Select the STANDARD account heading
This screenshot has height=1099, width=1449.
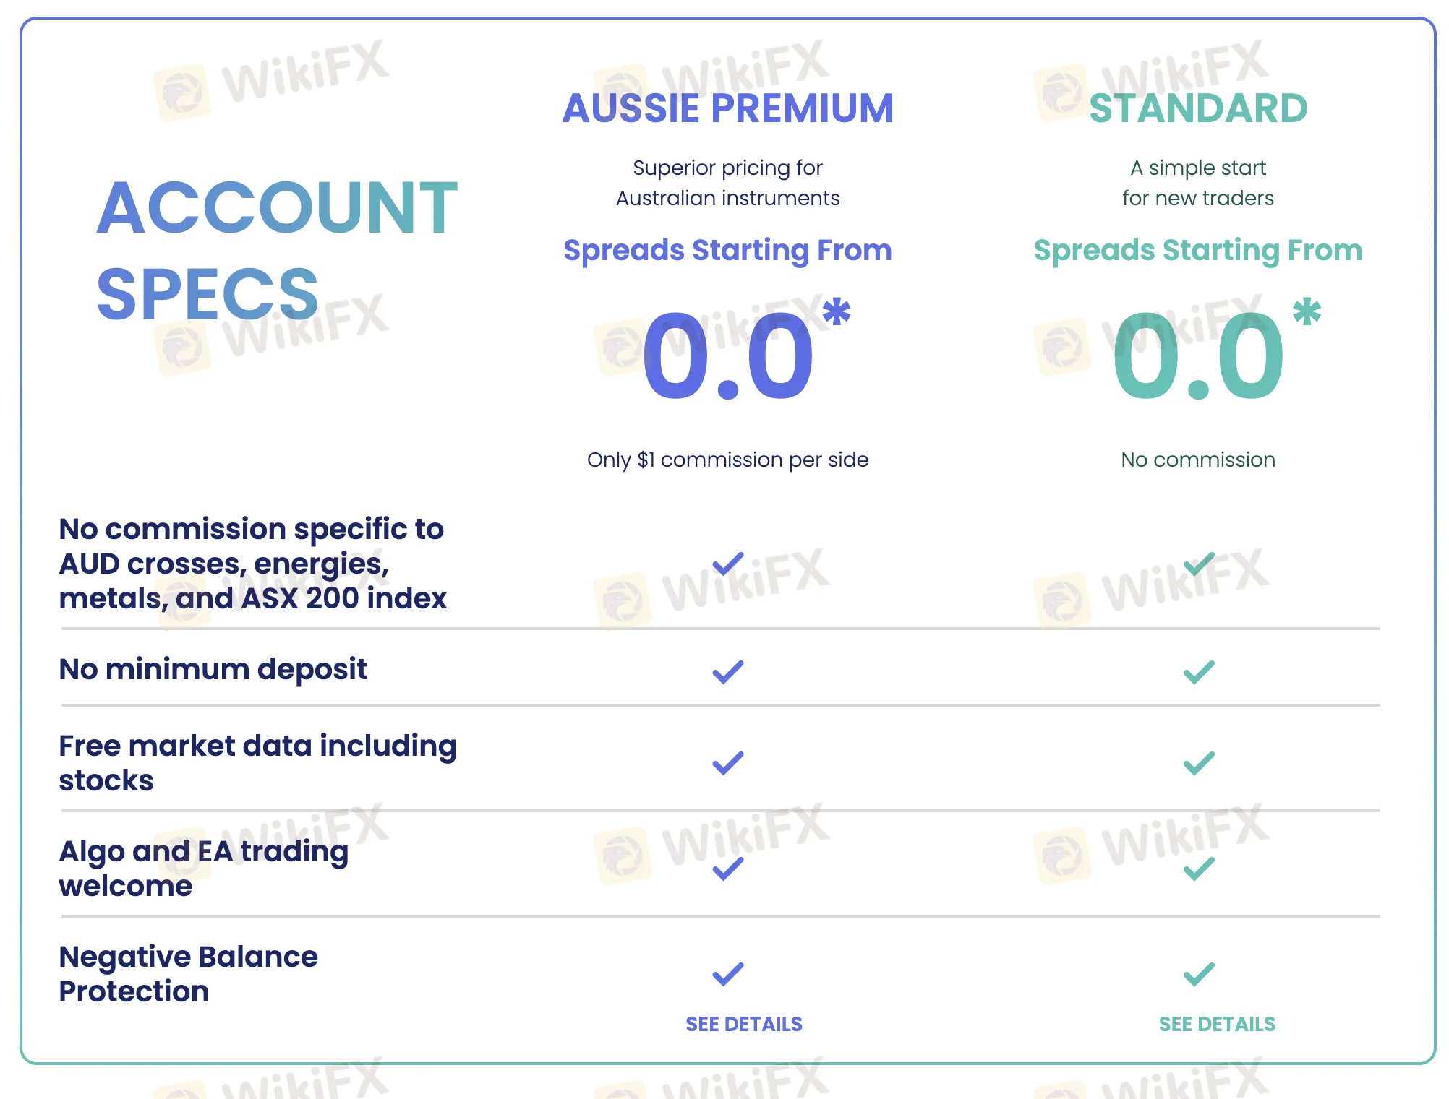point(1198,108)
